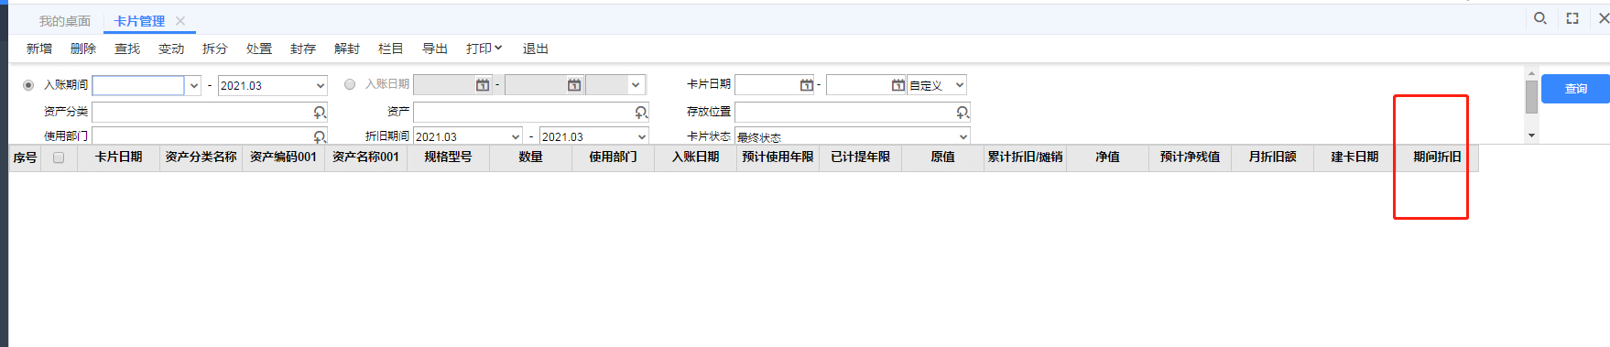
Task: Click 删除 in the toolbar
Action: 83,49
